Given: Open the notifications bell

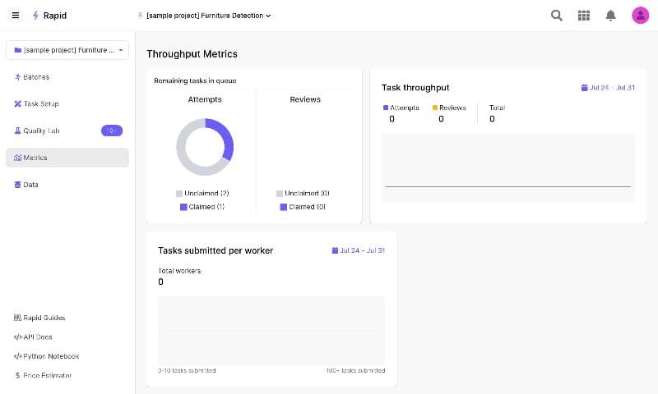Looking at the screenshot, I should pos(610,16).
